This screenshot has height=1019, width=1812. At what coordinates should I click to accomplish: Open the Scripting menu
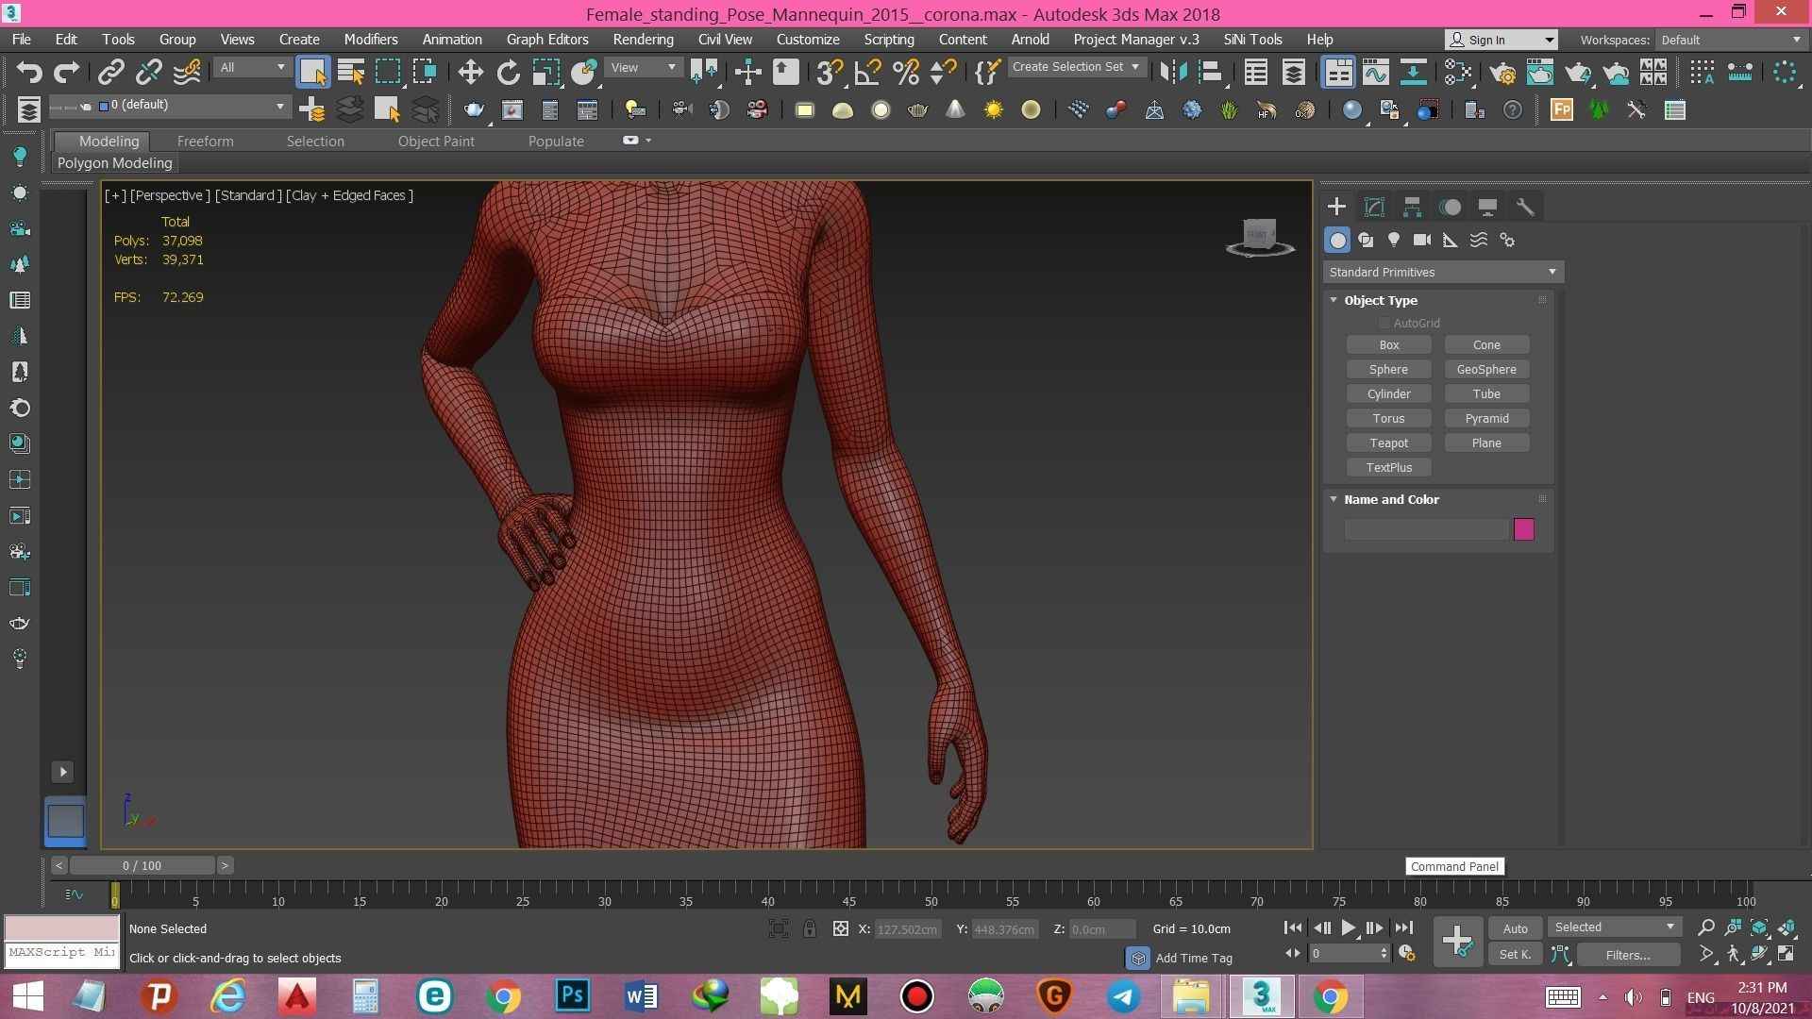pyautogui.click(x=888, y=40)
